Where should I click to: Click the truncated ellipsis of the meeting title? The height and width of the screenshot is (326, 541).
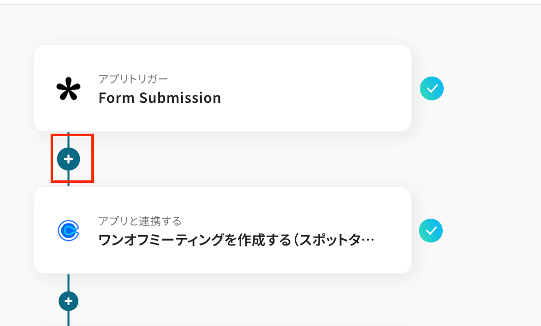tap(368, 241)
